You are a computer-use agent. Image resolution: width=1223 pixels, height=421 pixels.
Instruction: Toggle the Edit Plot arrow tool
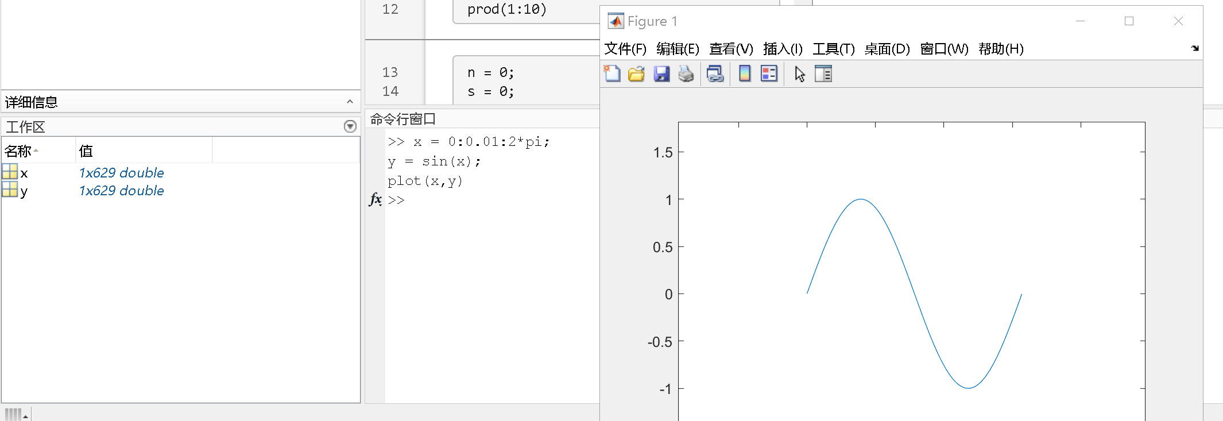(x=799, y=74)
